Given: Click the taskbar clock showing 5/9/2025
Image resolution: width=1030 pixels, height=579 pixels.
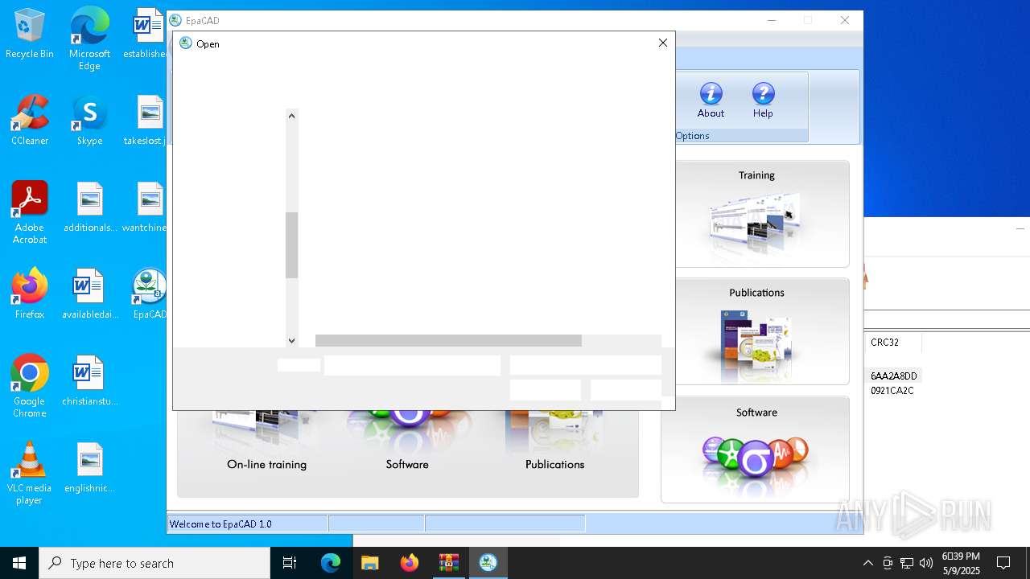Looking at the screenshot, I should pos(961,563).
